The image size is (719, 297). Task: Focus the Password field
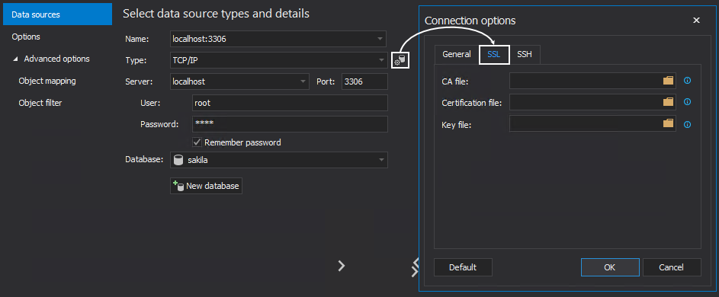point(290,123)
